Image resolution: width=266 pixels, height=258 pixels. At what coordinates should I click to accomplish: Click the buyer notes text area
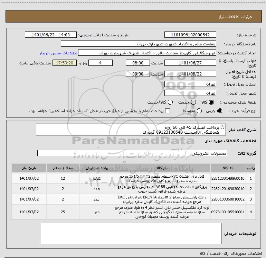(131, 233)
